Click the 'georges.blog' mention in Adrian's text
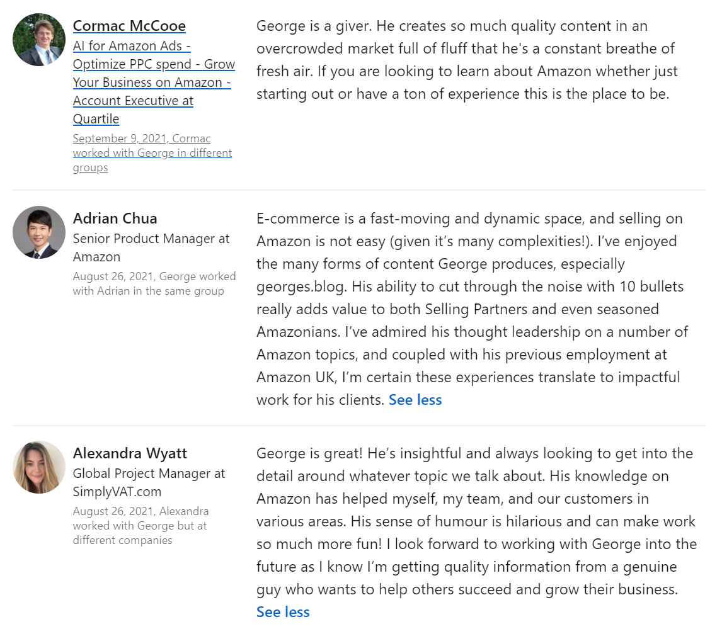The image size is (722, 629). 301,286
